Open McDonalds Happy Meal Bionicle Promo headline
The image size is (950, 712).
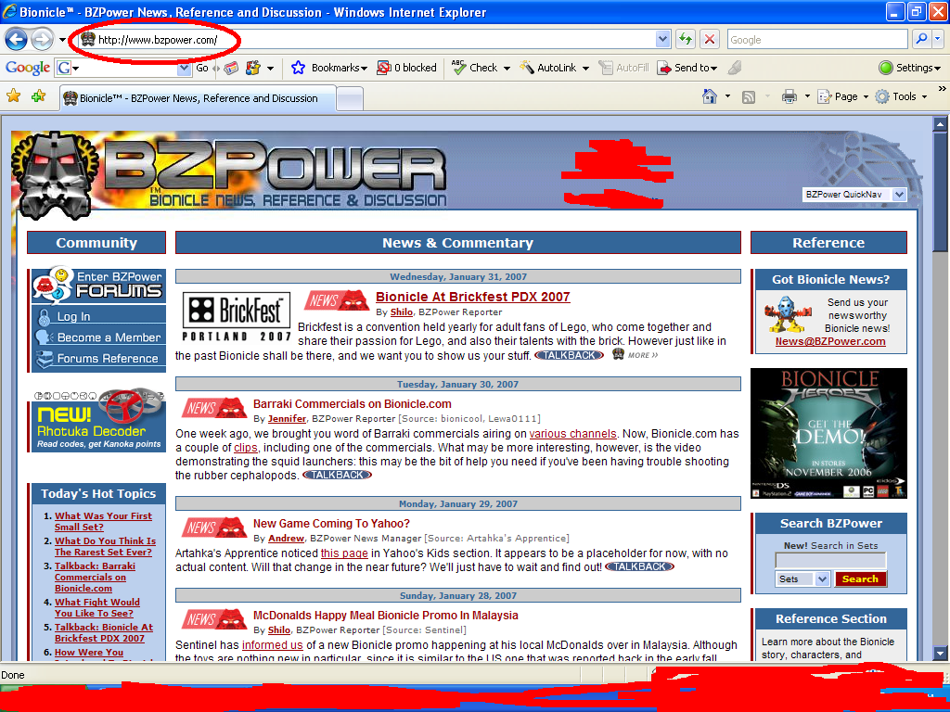tap(385, 616)
